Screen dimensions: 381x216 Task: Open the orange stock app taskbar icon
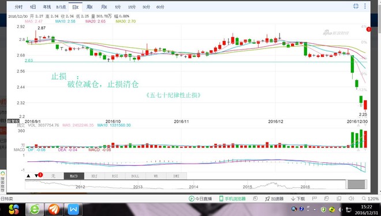coord(54,210)
